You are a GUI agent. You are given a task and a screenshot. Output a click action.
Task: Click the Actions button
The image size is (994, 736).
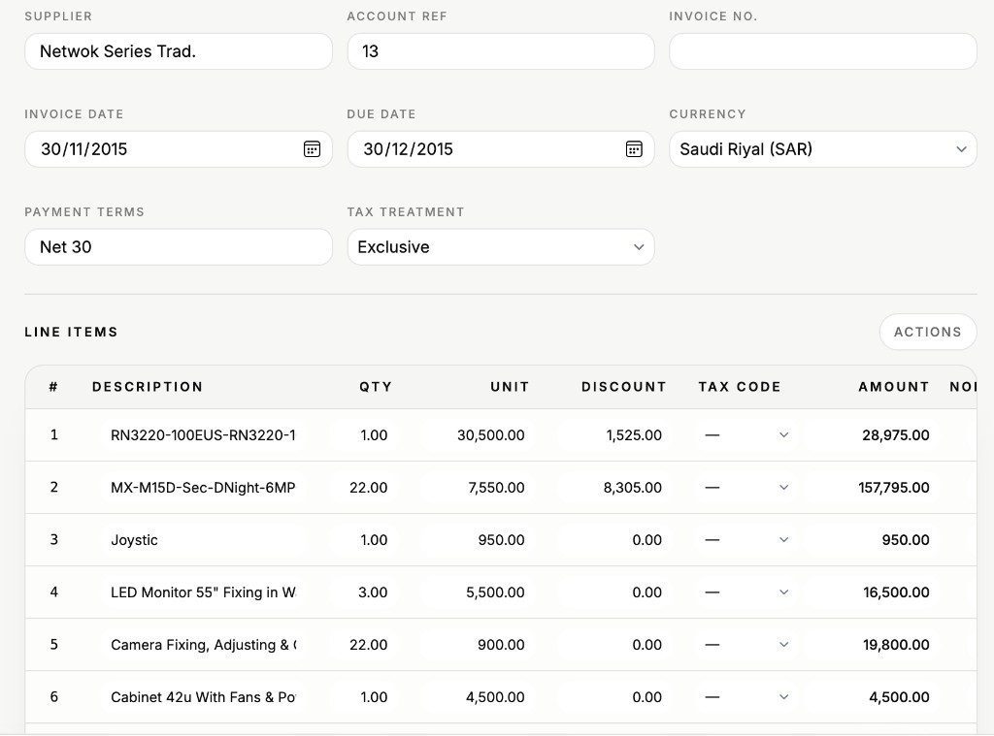[x=927, y=332]
